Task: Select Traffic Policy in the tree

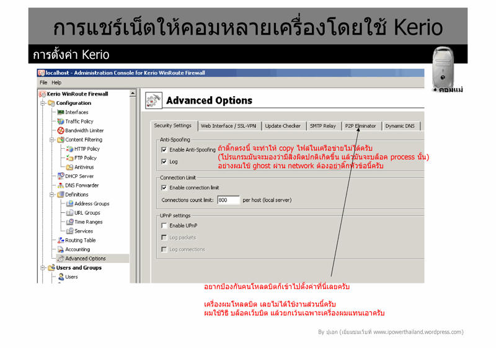Action: (x=79, y=122)
